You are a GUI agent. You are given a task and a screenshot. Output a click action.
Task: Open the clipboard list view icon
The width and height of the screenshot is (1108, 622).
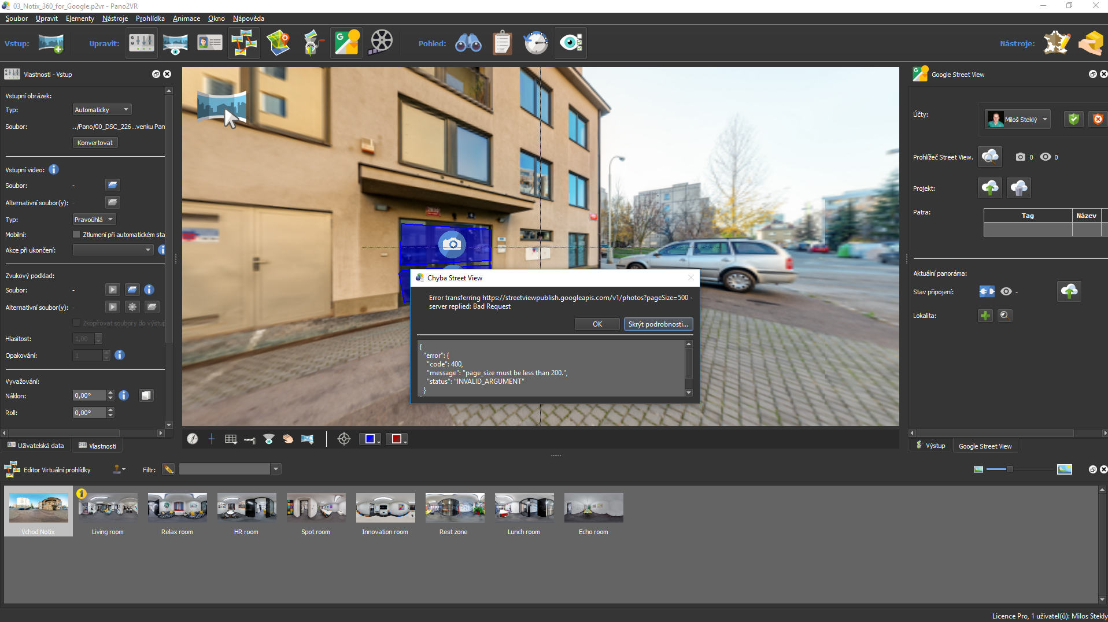[x=503, y=43]
